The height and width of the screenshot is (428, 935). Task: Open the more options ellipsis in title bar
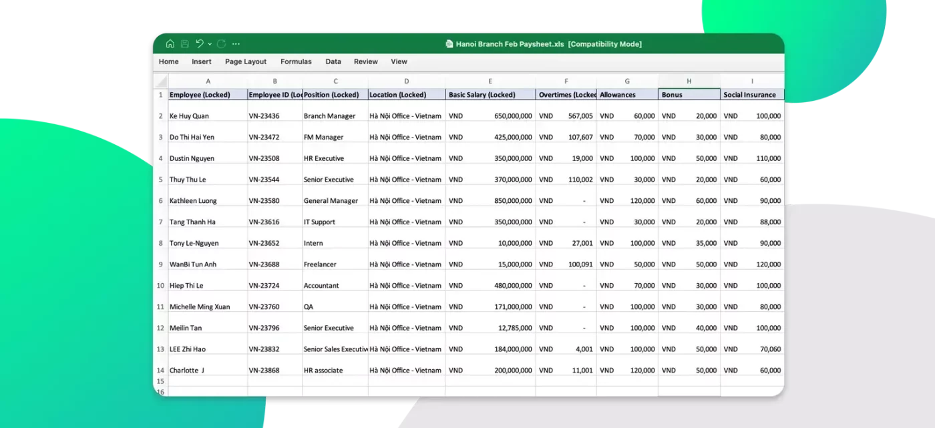point(236,44)
